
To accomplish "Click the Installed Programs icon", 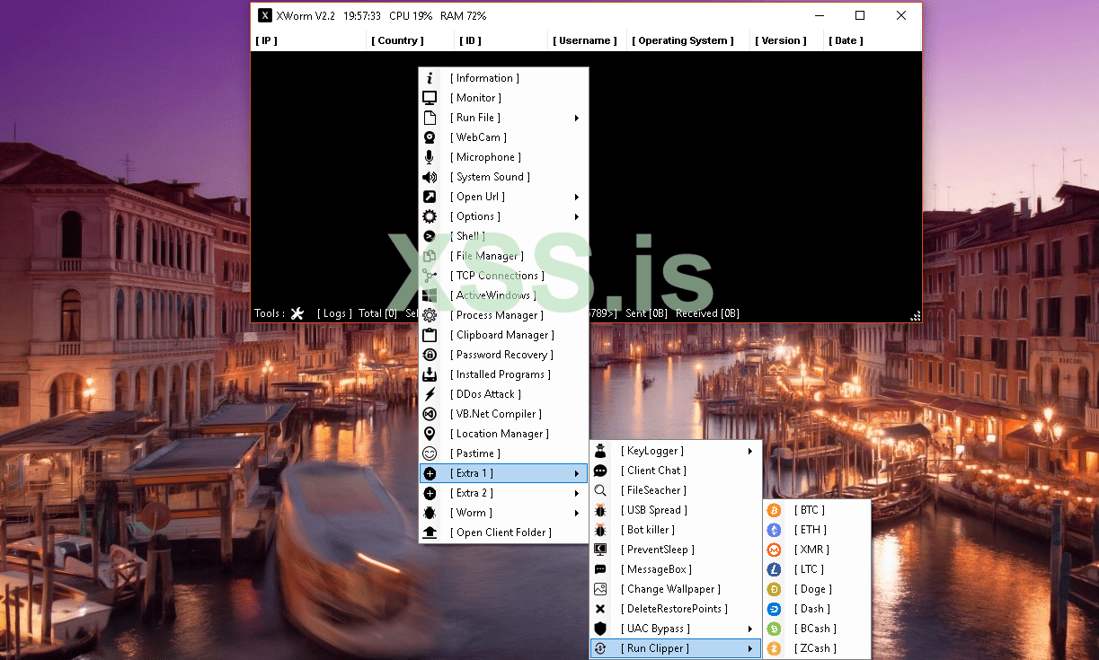I will point(430,374).
